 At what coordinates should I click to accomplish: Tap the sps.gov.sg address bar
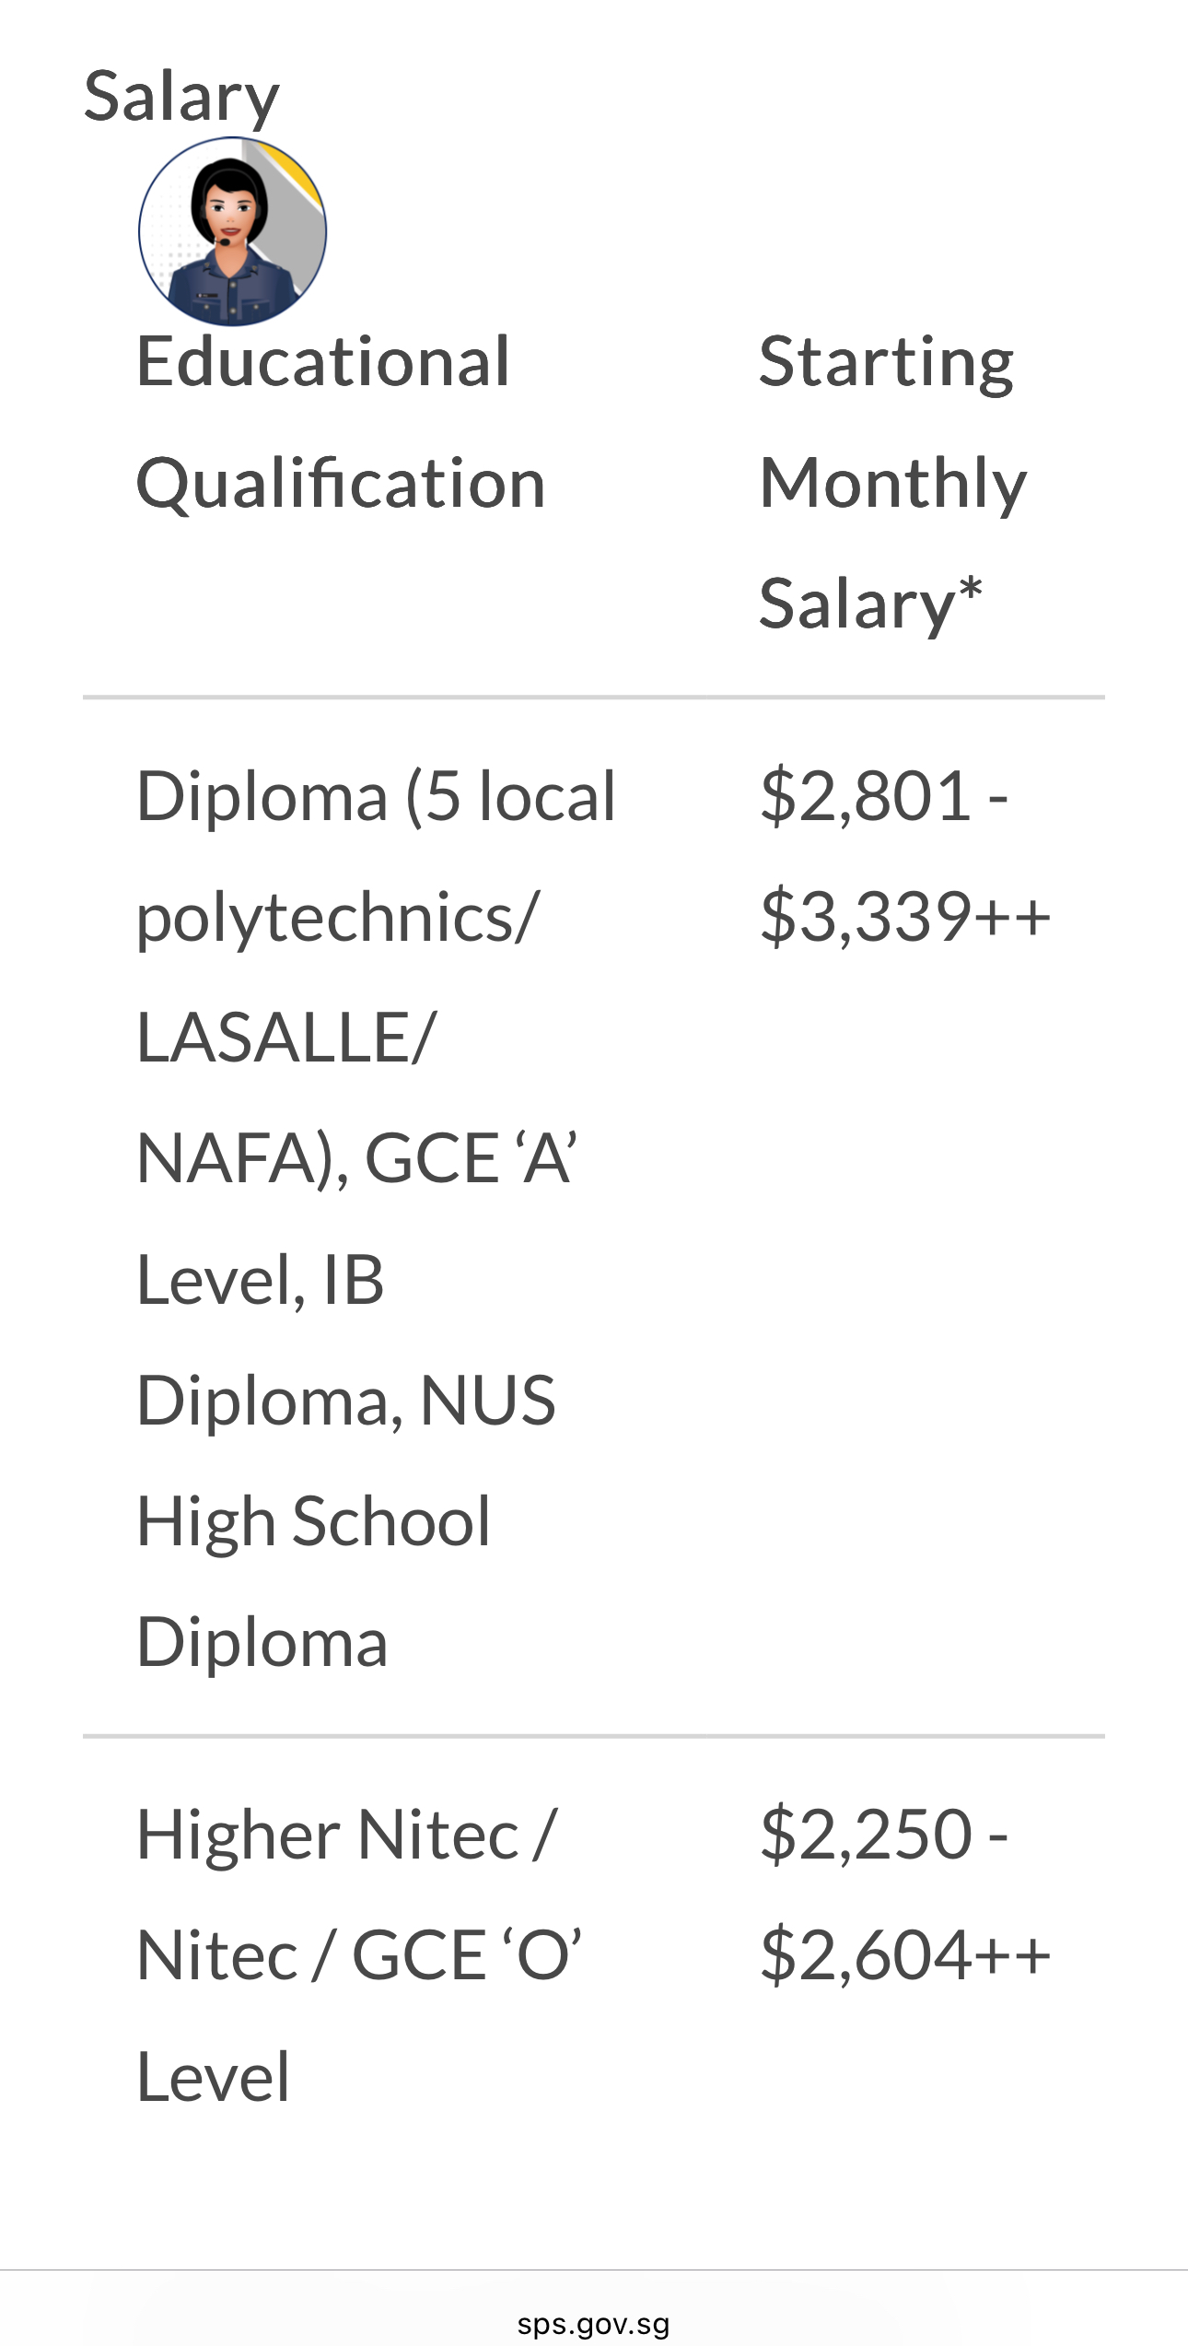pos(594,2324)
